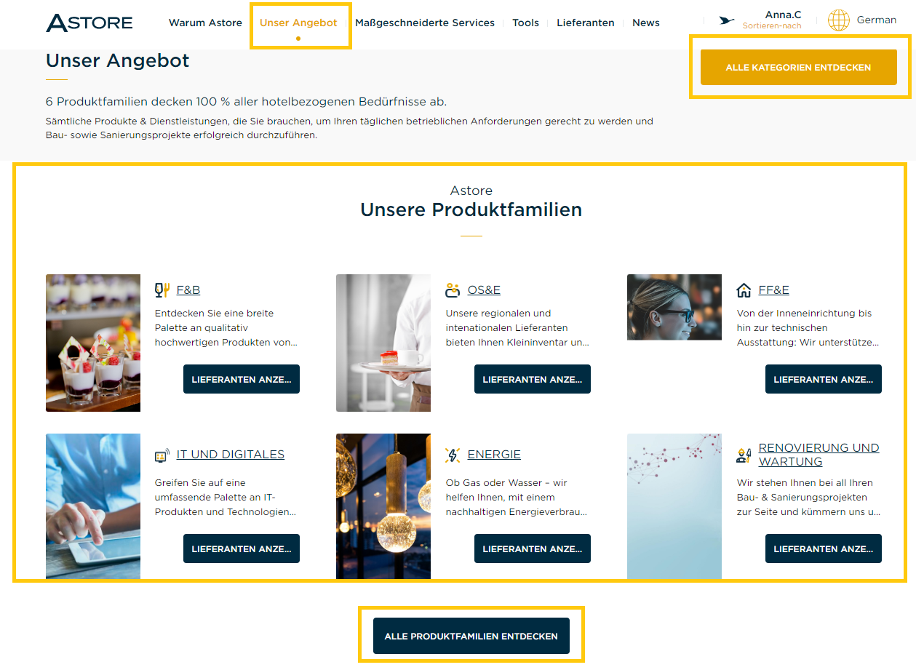Click the IT description starting Greifen Sie

tap(226, 498)
